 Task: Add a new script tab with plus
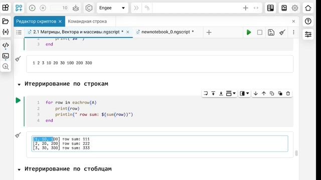(x=209, y=32)
